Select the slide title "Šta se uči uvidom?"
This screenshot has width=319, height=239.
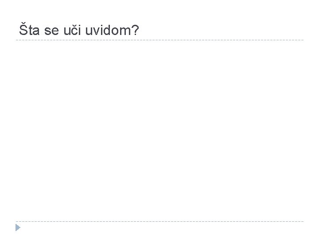pos(79,30)
